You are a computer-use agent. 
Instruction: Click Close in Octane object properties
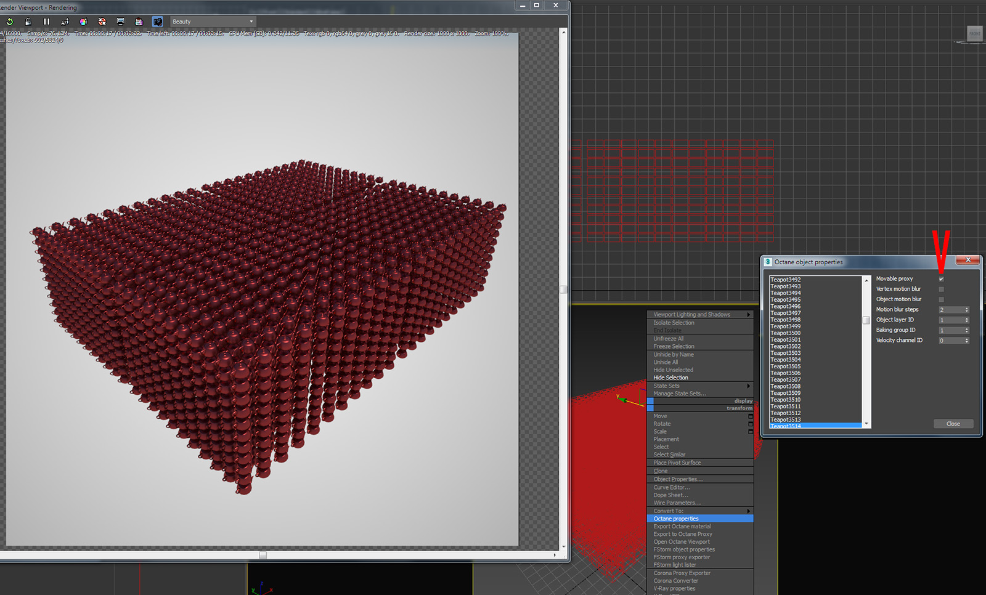(x=953, y=424)
